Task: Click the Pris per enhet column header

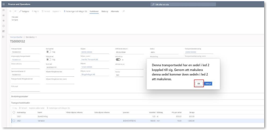Action: [177, 112]
